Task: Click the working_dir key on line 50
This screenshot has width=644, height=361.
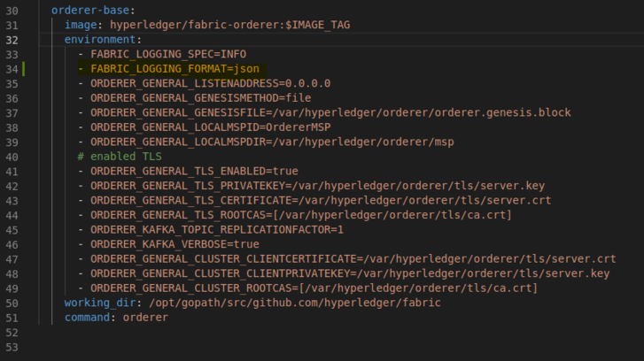Action: (x=100, y=303)
